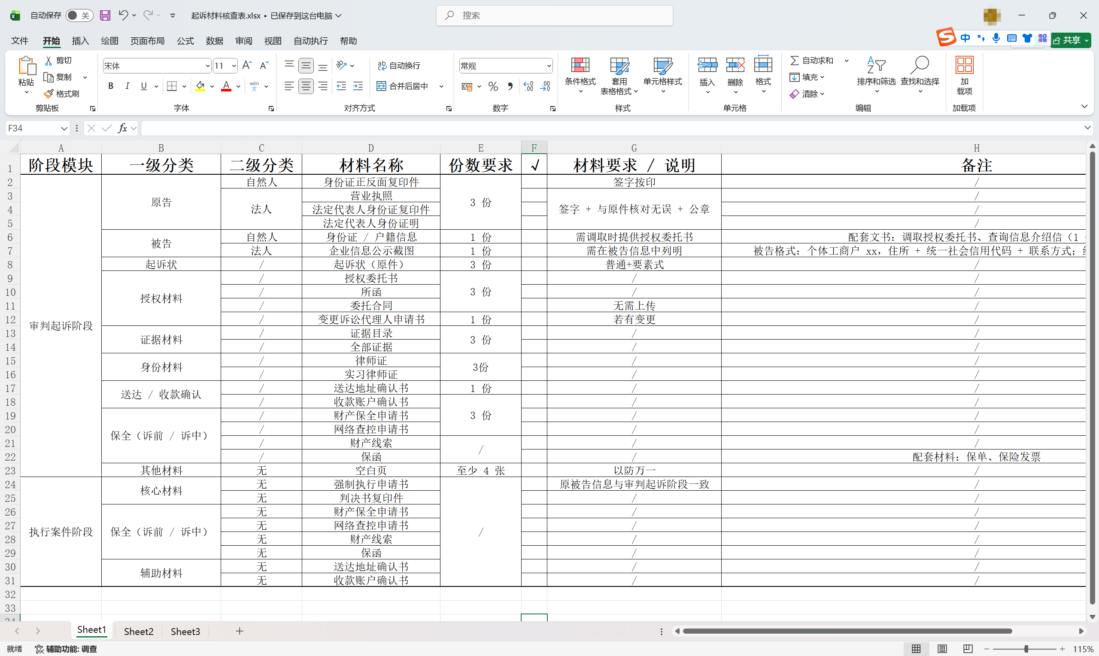Image resolution: width=1099 pixels, height=656 pixels.
Task: Click the Merge and Center icon (合并后居中)
Action: [381, 86]
